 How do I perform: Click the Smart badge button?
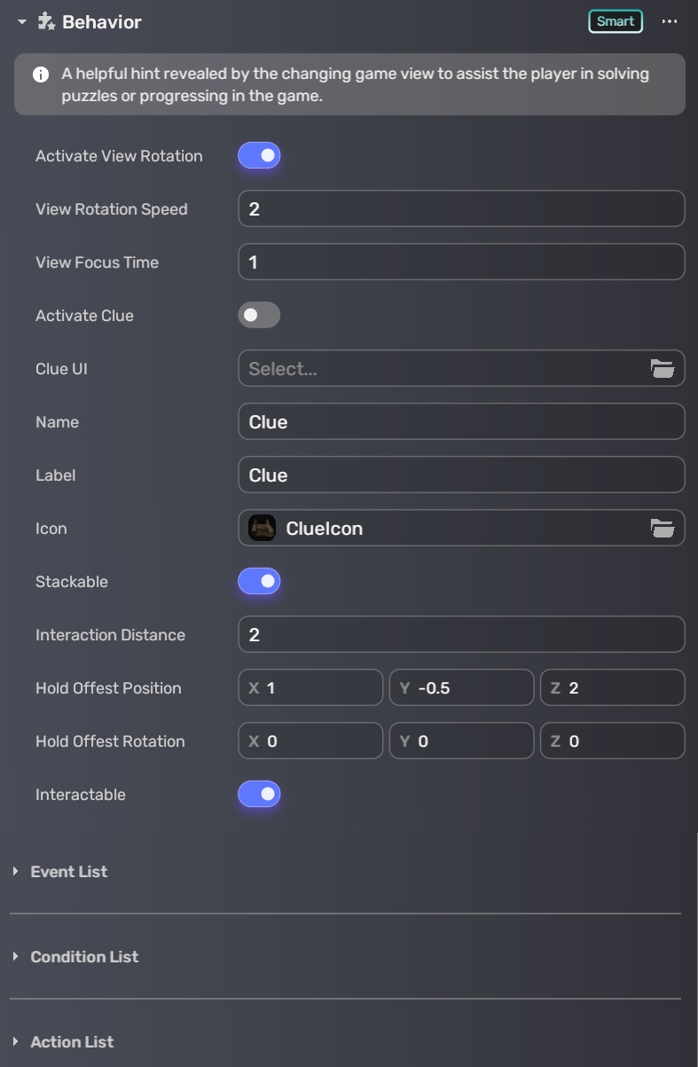point(616,21)
